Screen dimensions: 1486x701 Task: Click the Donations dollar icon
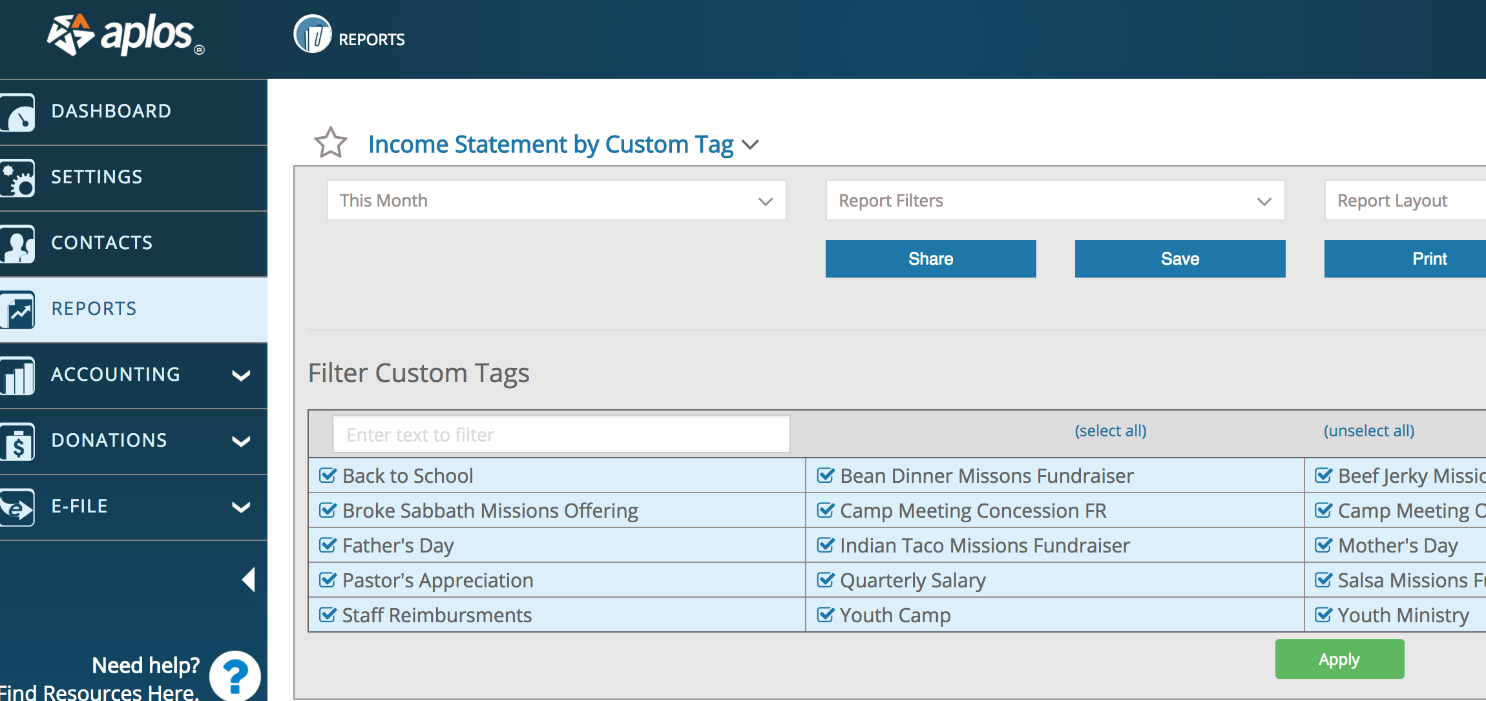[17, 442]
